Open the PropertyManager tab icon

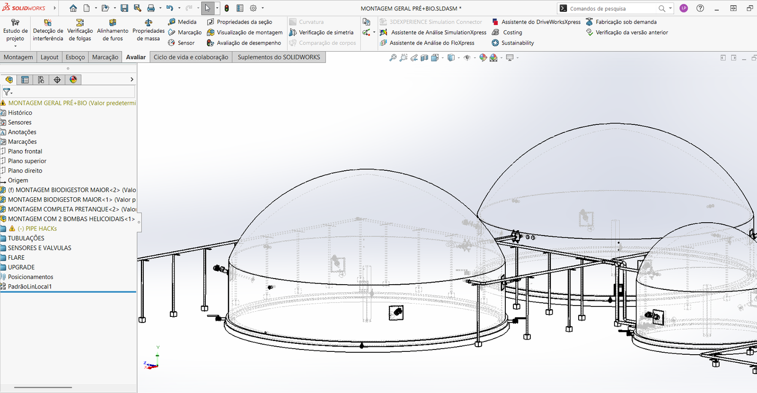point(25,79)
